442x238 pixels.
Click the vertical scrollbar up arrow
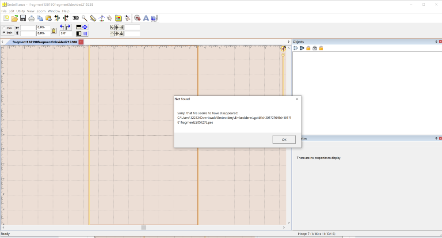289,48
